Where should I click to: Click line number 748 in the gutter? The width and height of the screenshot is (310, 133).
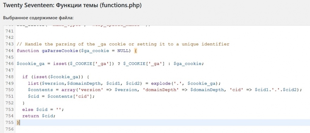(x=9, y=77)
